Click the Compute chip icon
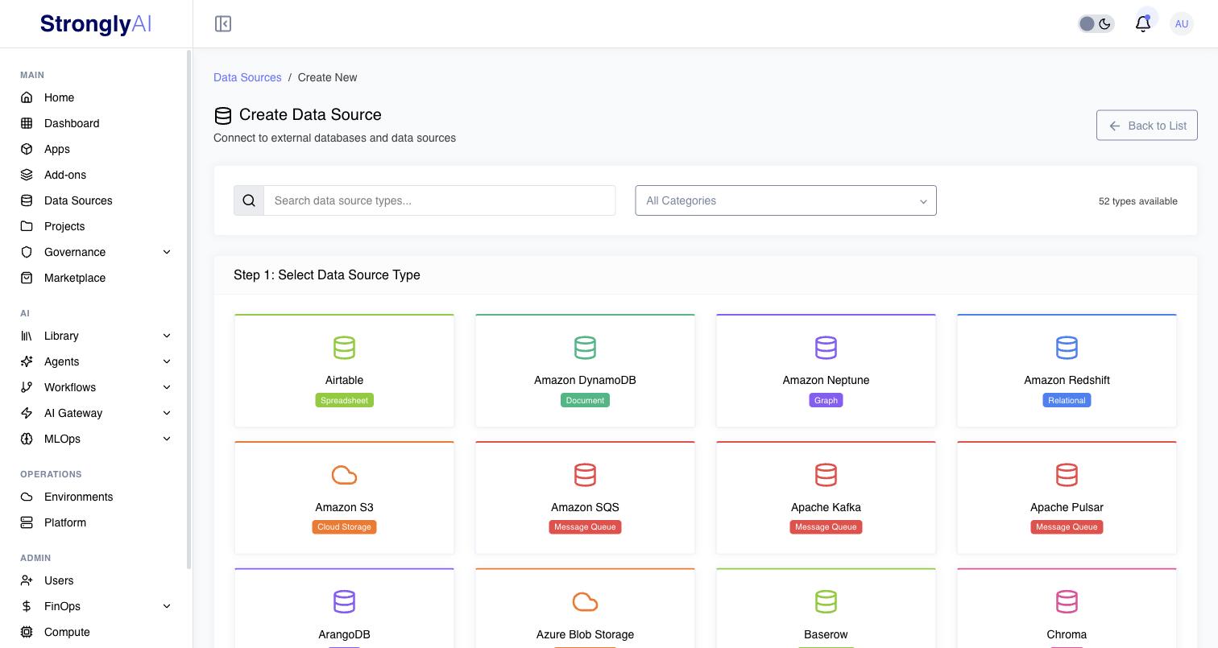 tap(27, 632)
